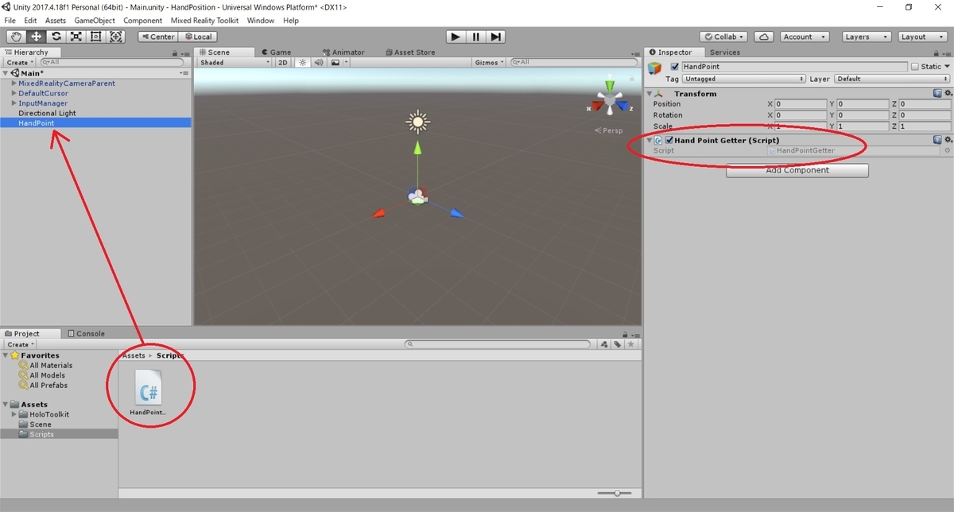The height and width of the screenshot is (512, 954).
Task: Disable the Hand Point Getter script checkbox
Action: (669, 140)
